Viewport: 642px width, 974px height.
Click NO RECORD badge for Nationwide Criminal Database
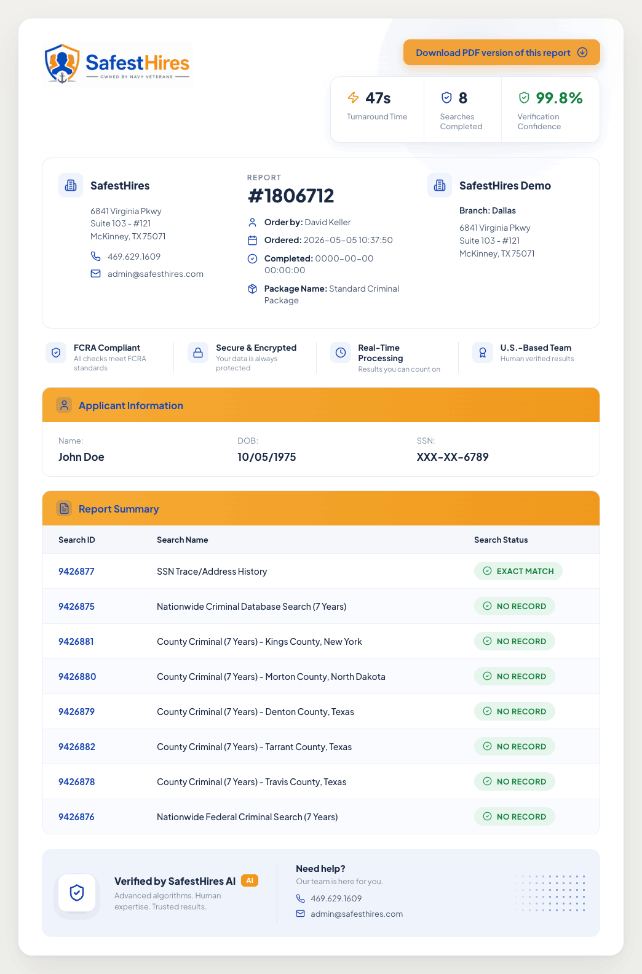515,606
